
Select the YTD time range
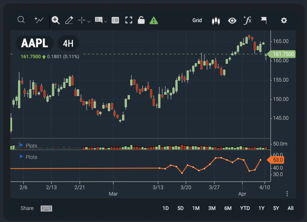(245, 208)
